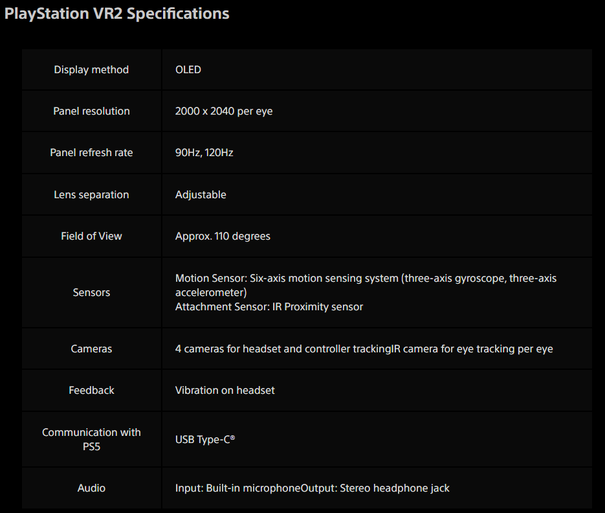Click the Panel resolution label
The width and height of the screenshot is (605, 513).
[91, 111]
